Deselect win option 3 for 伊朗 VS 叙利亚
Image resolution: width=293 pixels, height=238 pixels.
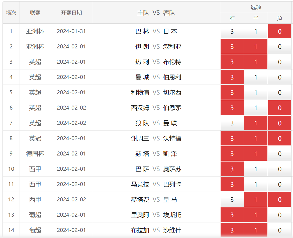pyautogui.click(x=232, y=47)
